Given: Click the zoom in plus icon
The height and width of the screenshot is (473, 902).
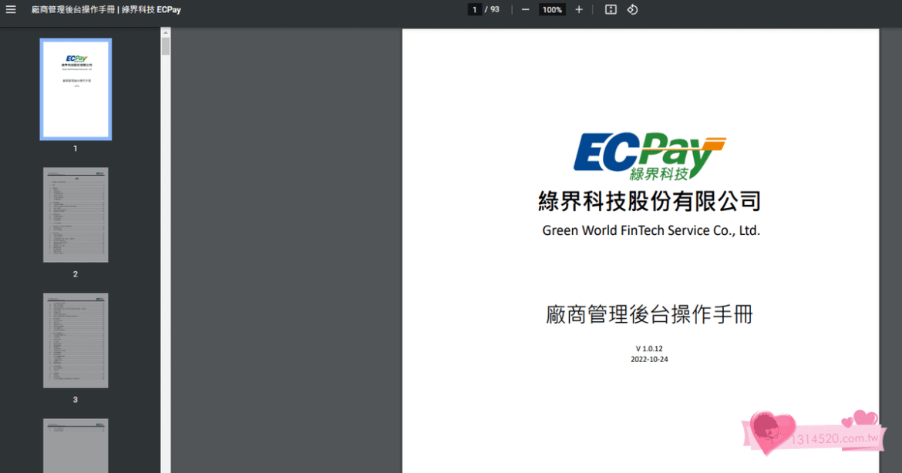Looking at the screenshot, I should 579,10.
